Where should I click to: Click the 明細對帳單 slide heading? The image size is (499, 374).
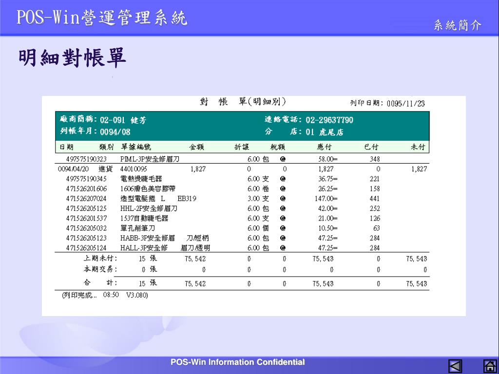72,58
